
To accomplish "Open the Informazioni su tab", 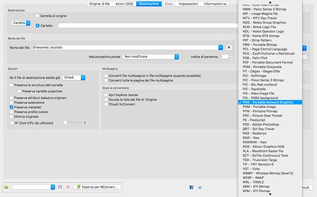I will [x=215, y=4].
